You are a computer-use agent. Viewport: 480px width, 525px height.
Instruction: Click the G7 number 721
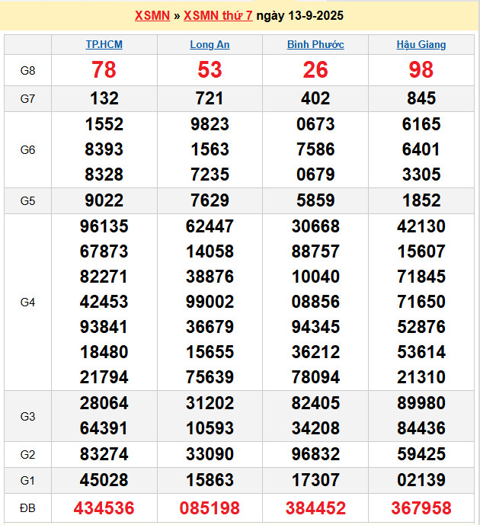[210, 98]
